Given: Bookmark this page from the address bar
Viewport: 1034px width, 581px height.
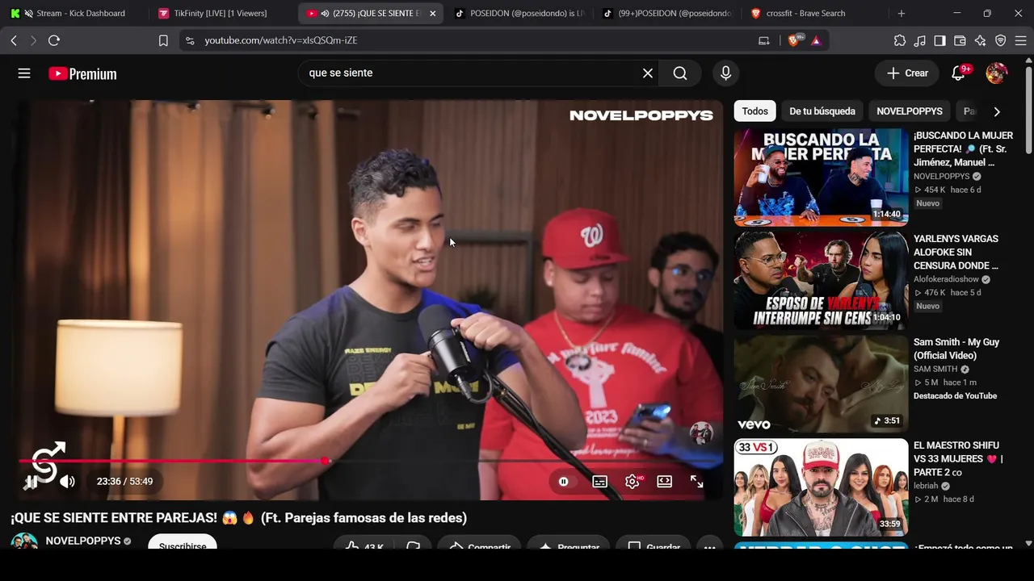Looking at the screenshot, I should click(163, 40).
